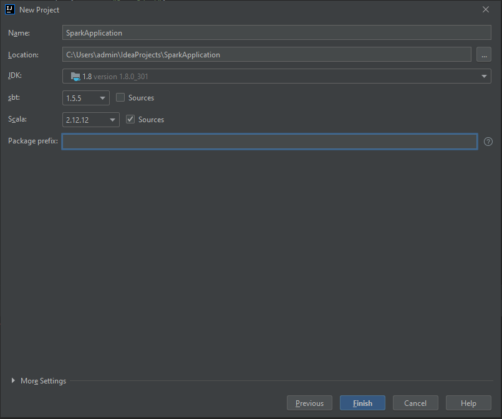The width and height of the screenshot is (502, 419).
Task: Go back with the Previous button
Action: click(309, 403)
